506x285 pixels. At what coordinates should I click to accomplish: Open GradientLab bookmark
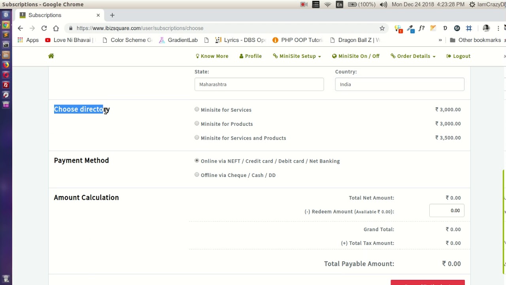pyautogui.click(x=178, y=40)
